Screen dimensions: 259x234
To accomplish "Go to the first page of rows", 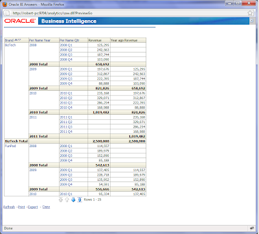I will click(x=61, y=200).
